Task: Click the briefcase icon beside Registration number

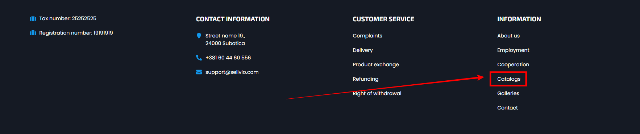Action: (x=33, y=33)
